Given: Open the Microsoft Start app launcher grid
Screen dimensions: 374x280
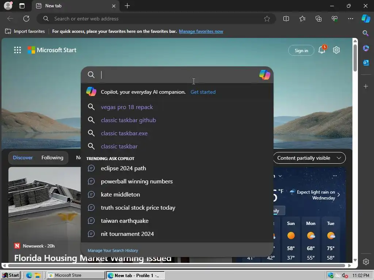Looking at the screenshot, I should click(18, 50).
